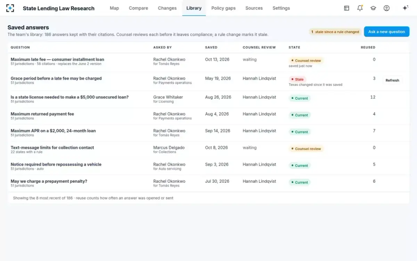Click Marcus Delgado in the Asked By column

click(169, 148)
